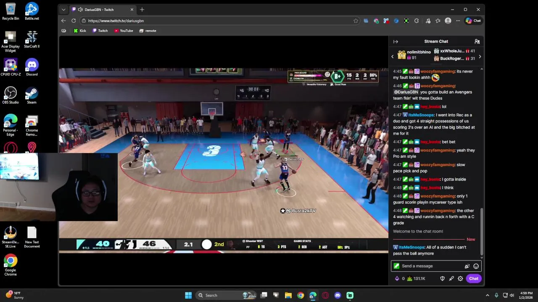Open moderator sword tools icon
Screen dimensions: 538x302
(451, 279)
